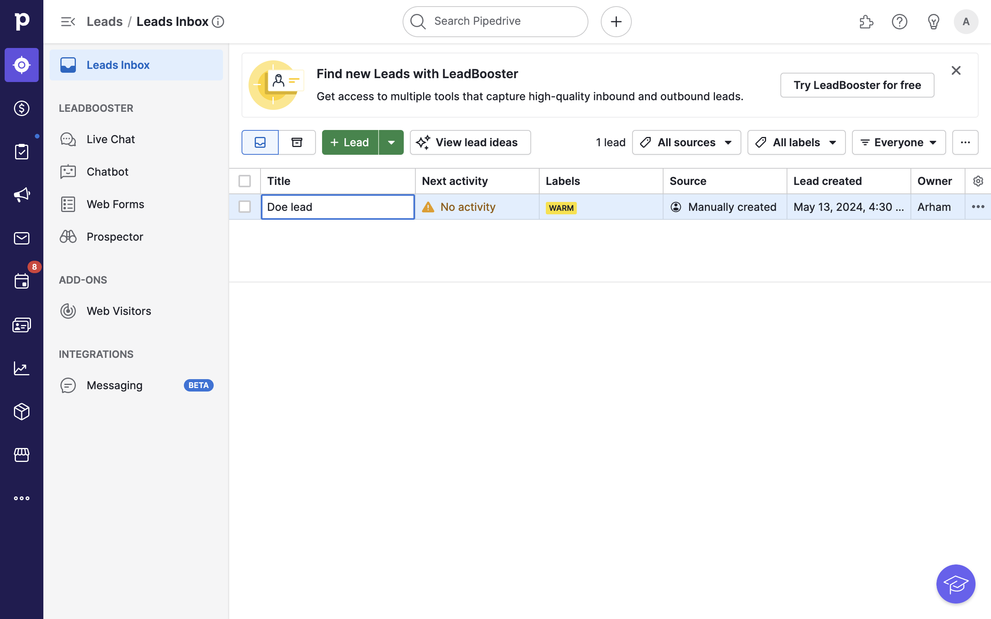The height and width of the screenshot is (619, 991).
Task: Click the green add Lead button
Action: [x=350, y=142]
